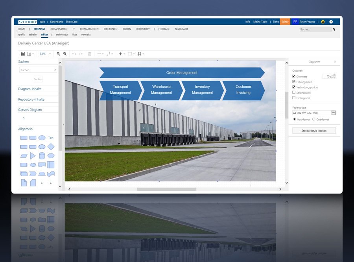Open the RICHTLINIEN menu
This screenshot has height=262, width=354.
[111, 29]
